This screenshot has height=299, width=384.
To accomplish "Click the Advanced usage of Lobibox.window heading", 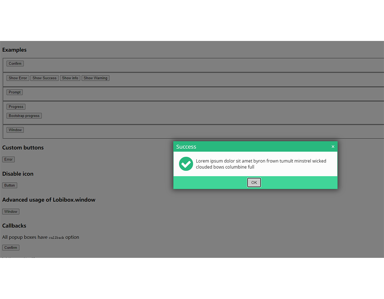I will click(x=49, y=200).
